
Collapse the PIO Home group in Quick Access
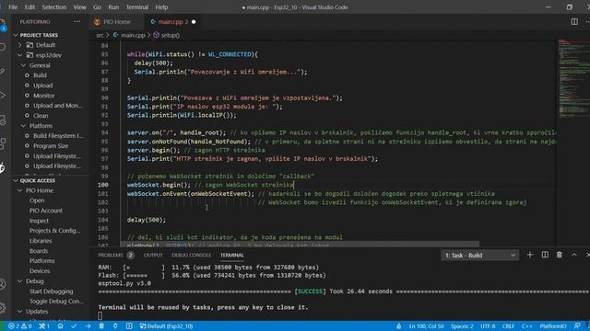(x=20, y=190)
